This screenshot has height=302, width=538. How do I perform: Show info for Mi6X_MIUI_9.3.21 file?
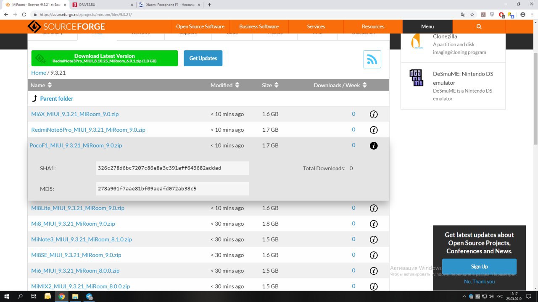coord(374,114)
